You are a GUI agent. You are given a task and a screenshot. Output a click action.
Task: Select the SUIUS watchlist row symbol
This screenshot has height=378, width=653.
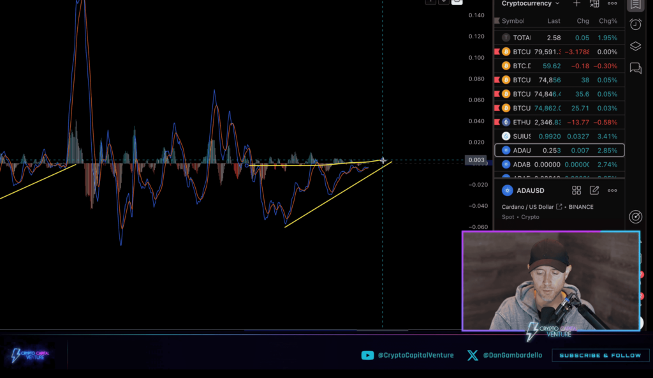(x=522, y=136)
